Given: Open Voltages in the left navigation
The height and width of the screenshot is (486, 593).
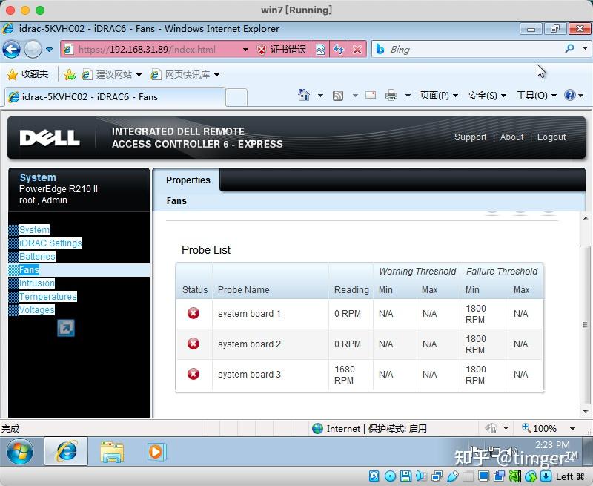Looking at the screenshot, I should coord(36,310).
